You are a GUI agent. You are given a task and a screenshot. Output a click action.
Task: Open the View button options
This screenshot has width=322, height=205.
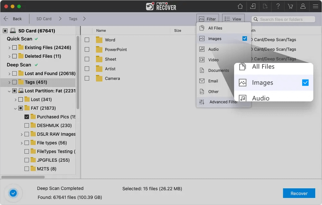(x=233, y=19)
